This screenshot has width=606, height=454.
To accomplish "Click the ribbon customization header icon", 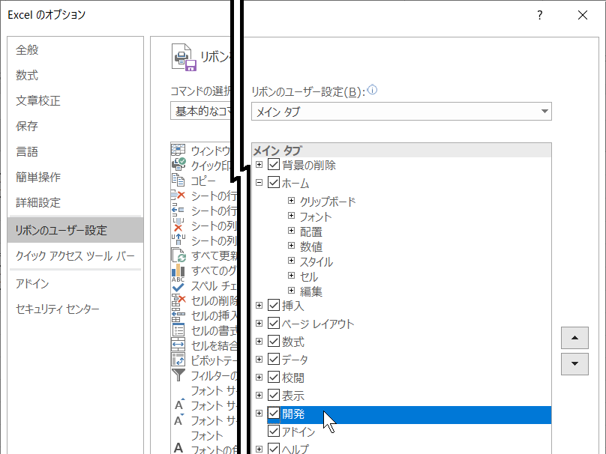I will [184, 57].
